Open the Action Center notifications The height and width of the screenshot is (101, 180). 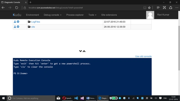click(x=160, y=98)
